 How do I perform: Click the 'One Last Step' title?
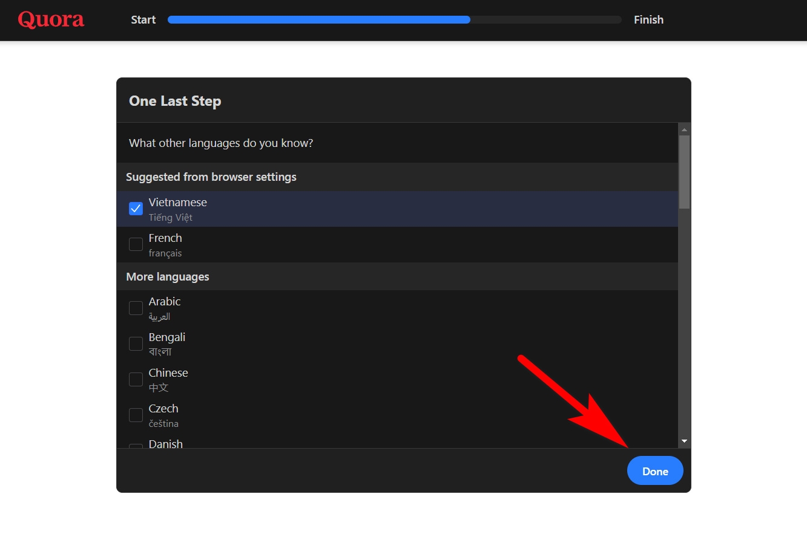(x=175, y=101)
